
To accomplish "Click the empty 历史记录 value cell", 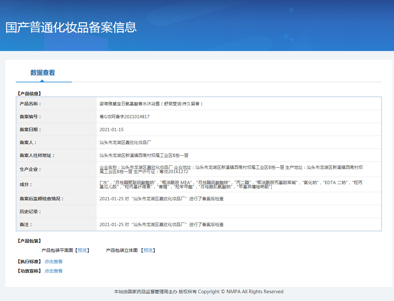I will click(x=239, y=212).
